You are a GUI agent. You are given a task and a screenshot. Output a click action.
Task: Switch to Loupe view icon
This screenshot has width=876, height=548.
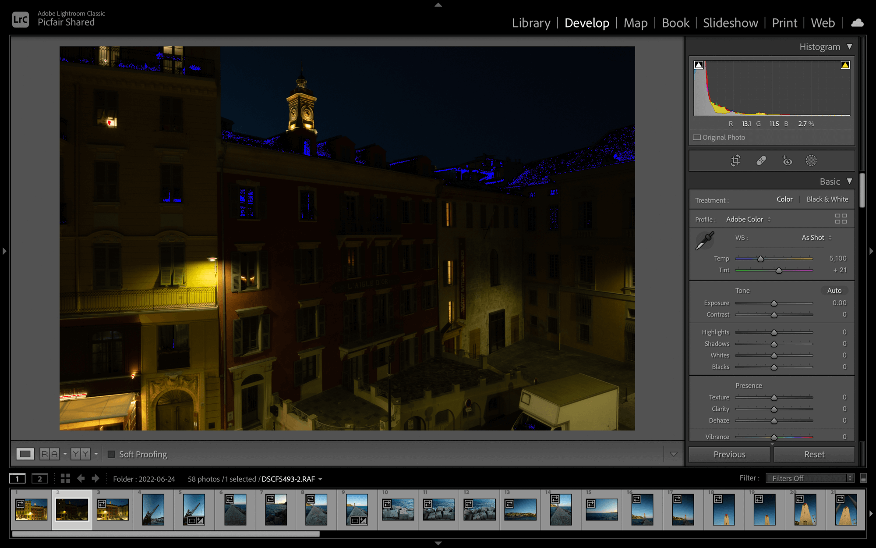tap(25, 454)
